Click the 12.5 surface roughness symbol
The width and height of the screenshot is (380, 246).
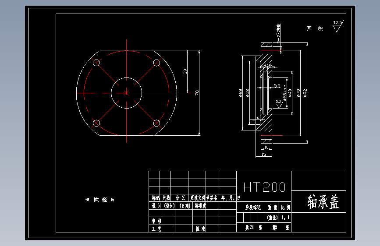coord(338,26)
